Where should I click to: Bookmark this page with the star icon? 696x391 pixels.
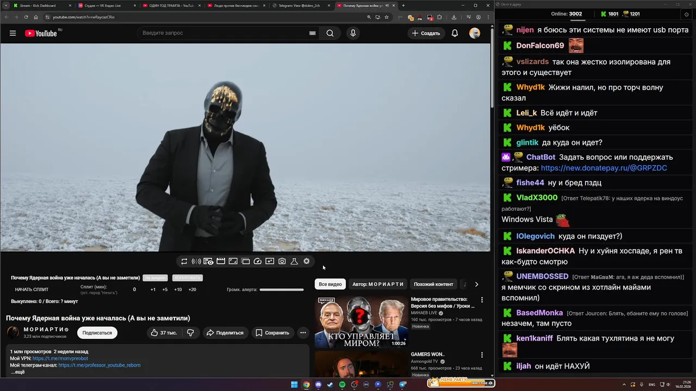tap(387, 17)
